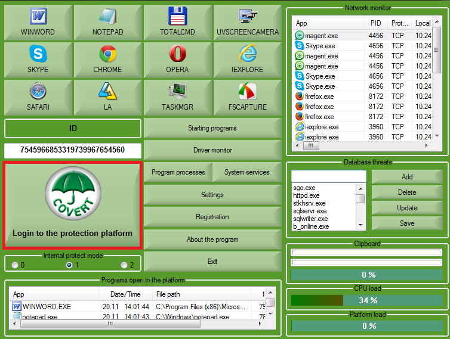Switch to Program processes tab
450x339 pixels.
(x=178, y=172)
